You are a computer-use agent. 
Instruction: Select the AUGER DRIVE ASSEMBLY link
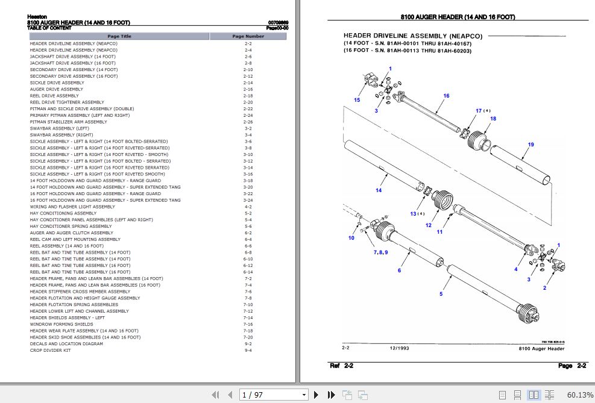tap(58, 89)
